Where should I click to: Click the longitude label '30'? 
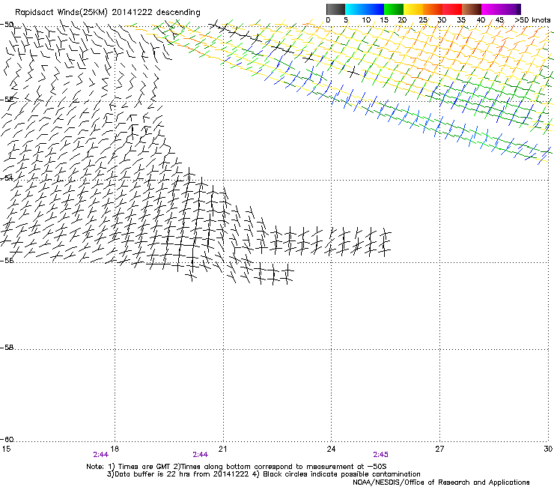tap(548, 449)
